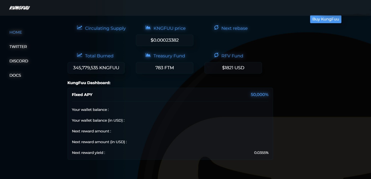Screen dimensions: 371x179
Task: Click the Circulating Supply label
Action: [x=105, y=28]
